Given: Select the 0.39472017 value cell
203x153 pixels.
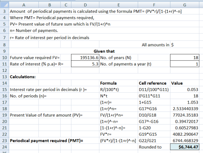Looking at the screenshot, I should tap(185, 121).
